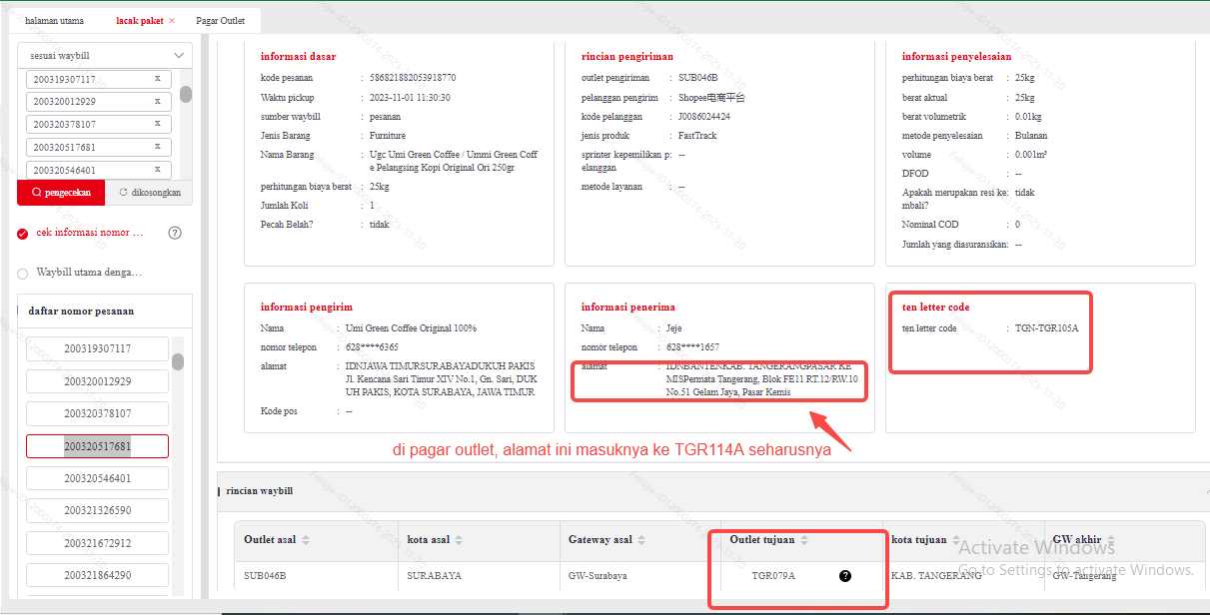Click pengirim phone number 628****6365
This screenshot has width=1210, height=615.
tap(372, 347)
